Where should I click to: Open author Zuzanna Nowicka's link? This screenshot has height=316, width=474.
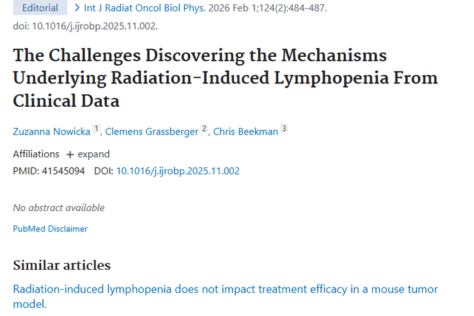click(x=52, y=131)
